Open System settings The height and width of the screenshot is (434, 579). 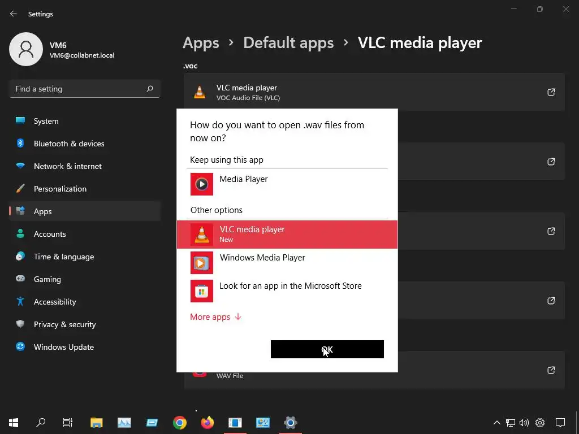85,121
